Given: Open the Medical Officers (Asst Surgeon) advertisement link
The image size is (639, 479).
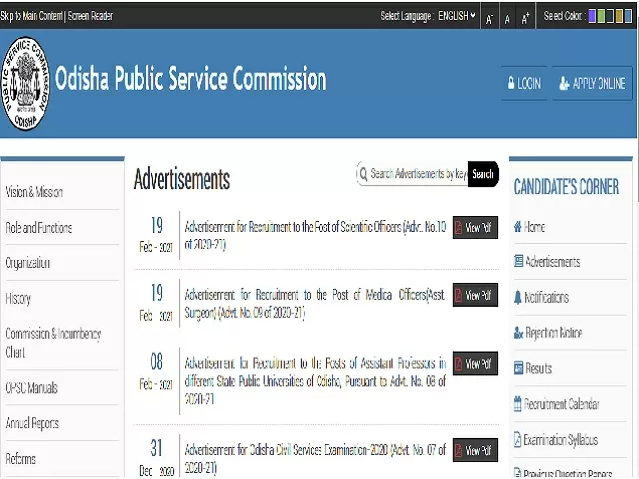Looking at the screenshot, I should [315, 303].
